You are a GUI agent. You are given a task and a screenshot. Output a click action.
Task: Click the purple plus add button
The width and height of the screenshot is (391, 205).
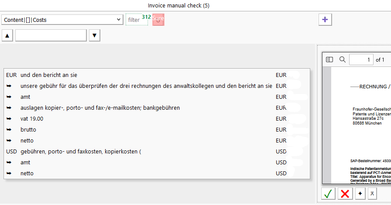click(x=326, y=19)
